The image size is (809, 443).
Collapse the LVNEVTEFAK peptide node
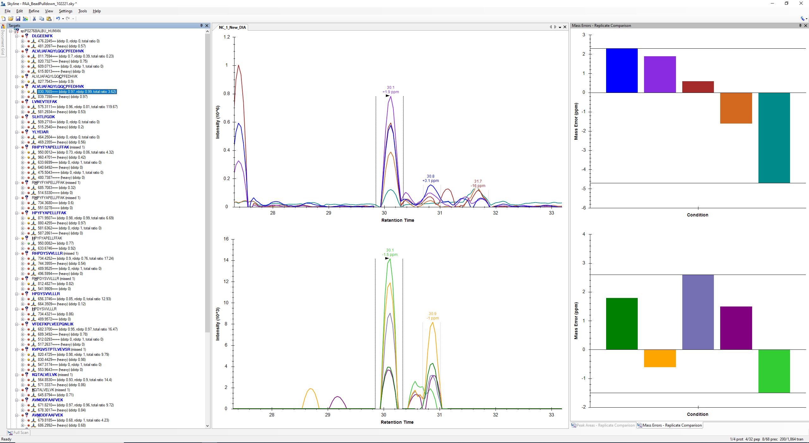(17, 102)
